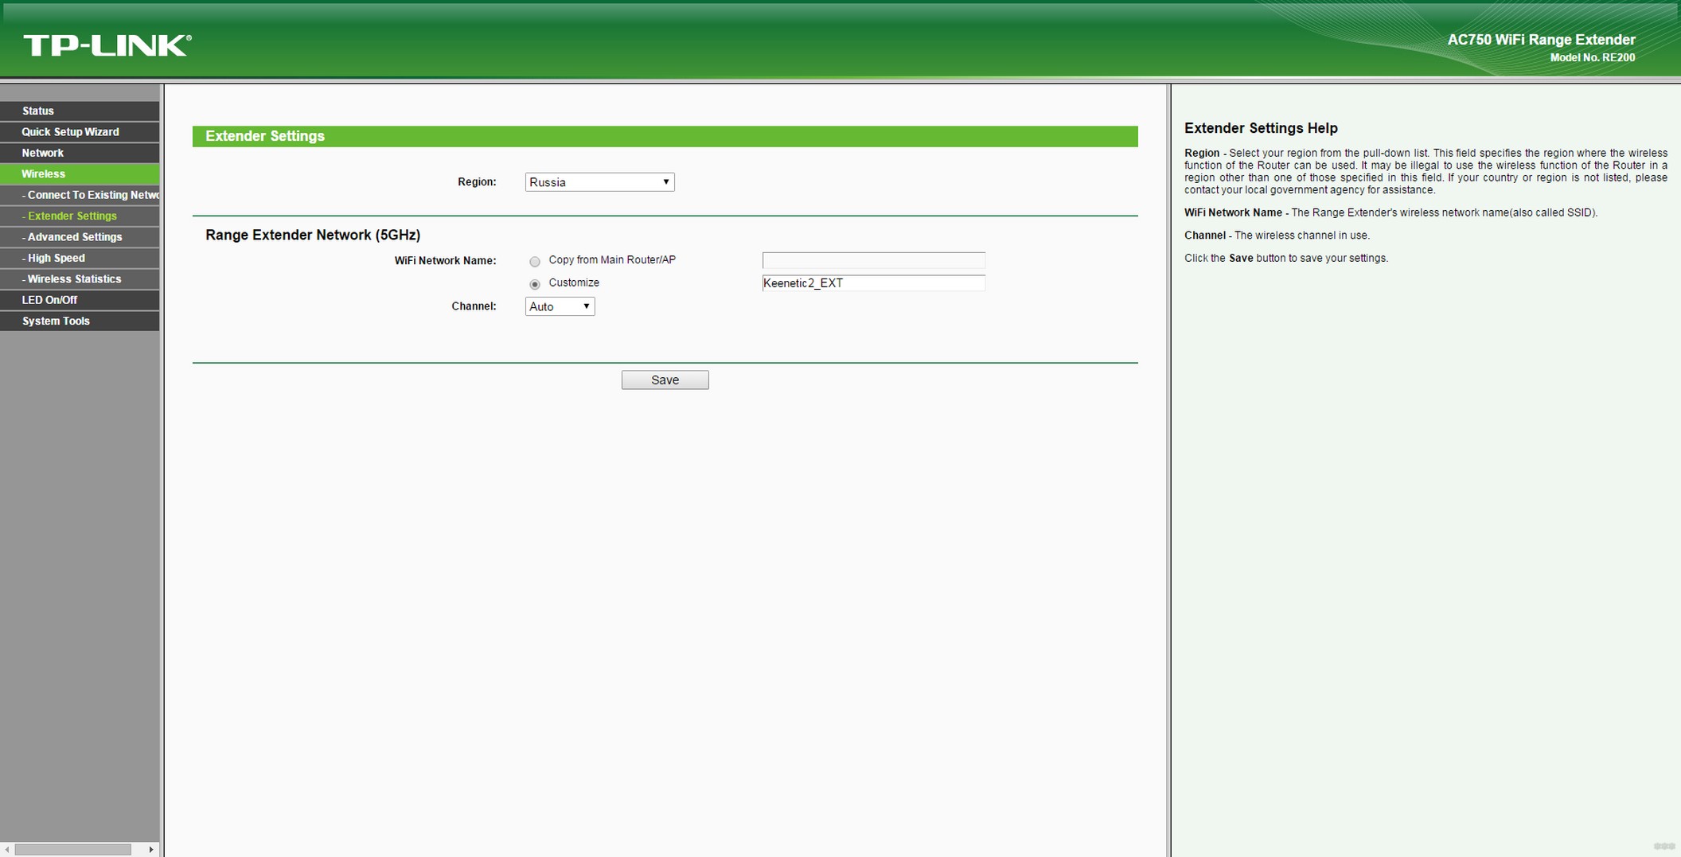This screenshot has height=857, width=1681.
Task: Click the Keenetic2_EXT network name field
Action: click(x=873, y=283)
